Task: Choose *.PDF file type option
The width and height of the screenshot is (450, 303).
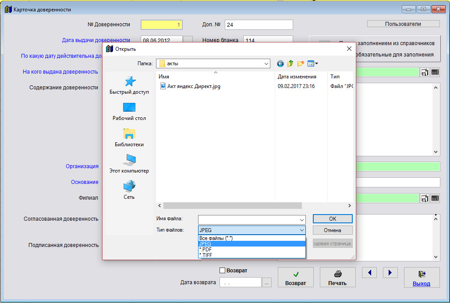Action: point(206,250)
